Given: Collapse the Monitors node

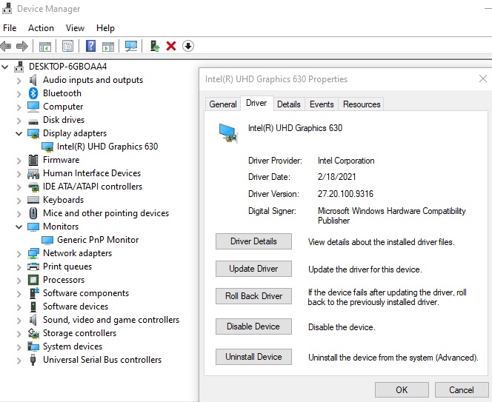Looking at the screenshot, I should pos(19,227).
